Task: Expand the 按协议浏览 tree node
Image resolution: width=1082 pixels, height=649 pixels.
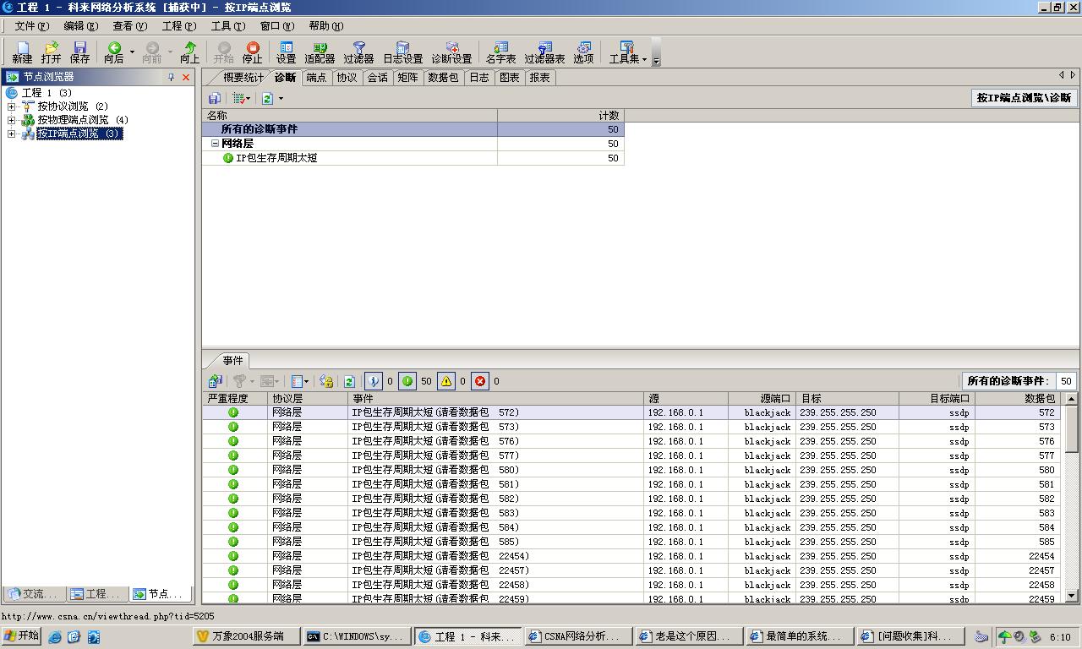Action: (12, 106)
